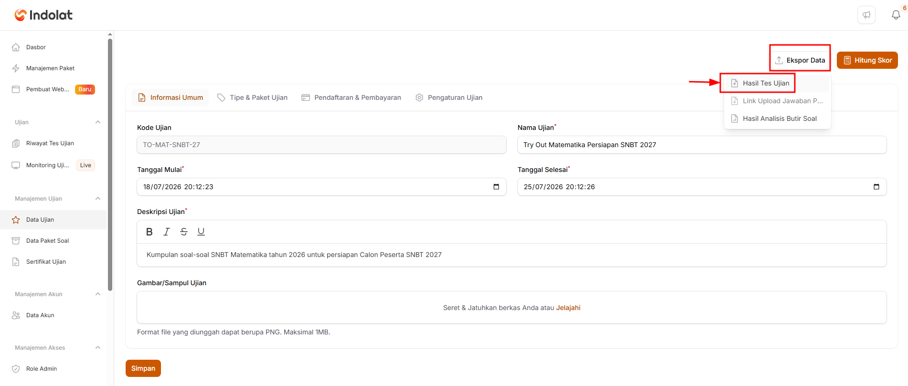This screenshot has height=386, width=908.
Task: Click the Monitoring Ujian monitor icon
Action: pyautogui.click(x=16, y=165)
